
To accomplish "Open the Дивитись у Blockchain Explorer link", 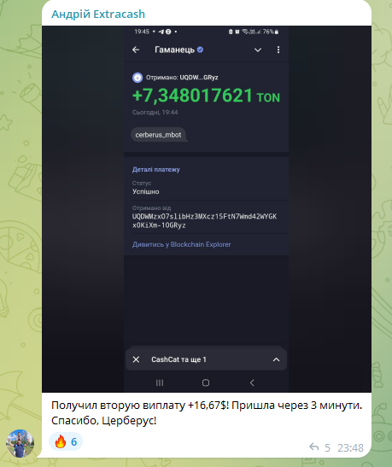I will tap(181, 244).
